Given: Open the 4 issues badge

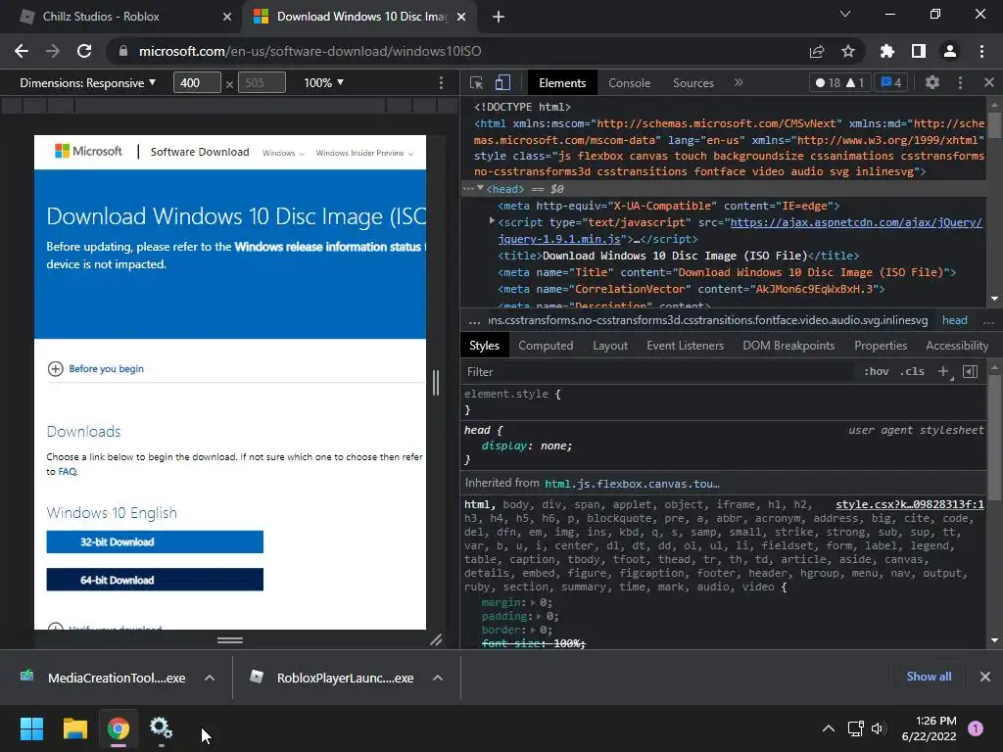Looking at the screenshot, I should click(891, 82).
